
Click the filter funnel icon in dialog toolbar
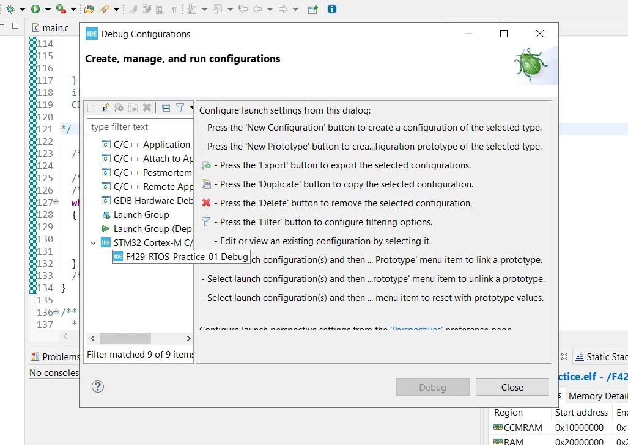pos(180,107)
